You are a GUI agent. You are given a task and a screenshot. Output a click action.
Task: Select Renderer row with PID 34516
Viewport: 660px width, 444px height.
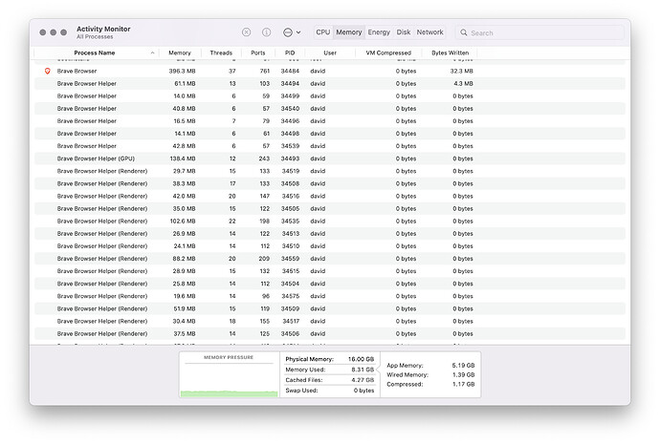pos(330,196)
